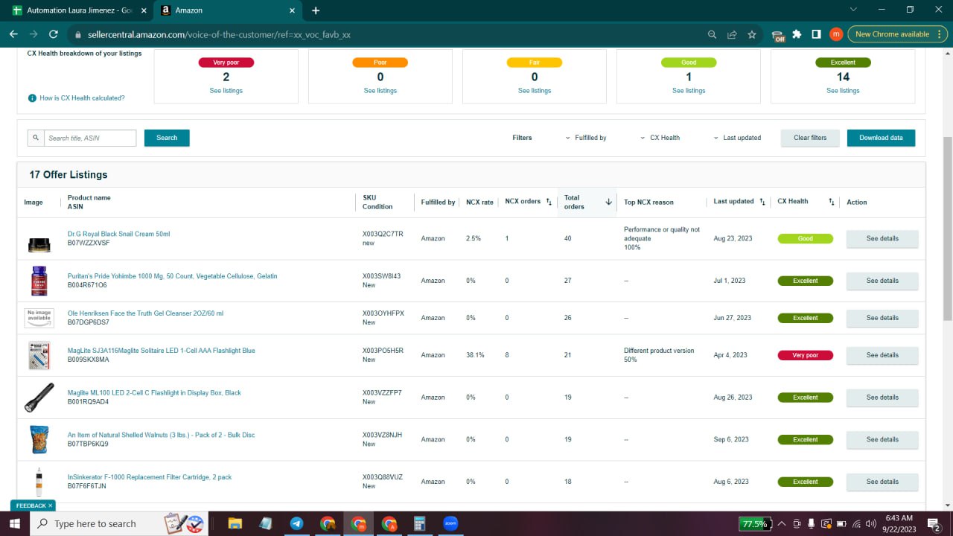Open Ole Henriksen Gel Cleanser listing
This screenshot has height=536, width=953.
pyautogui.click(x=145, y=313)
